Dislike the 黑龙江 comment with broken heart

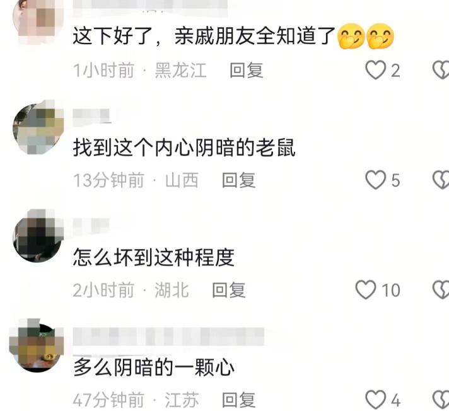tap(441, 70)
